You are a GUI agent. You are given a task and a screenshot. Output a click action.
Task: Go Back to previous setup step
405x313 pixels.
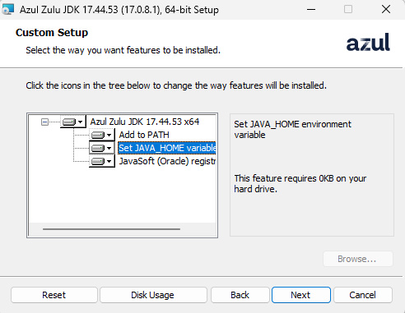click(240, 295)
